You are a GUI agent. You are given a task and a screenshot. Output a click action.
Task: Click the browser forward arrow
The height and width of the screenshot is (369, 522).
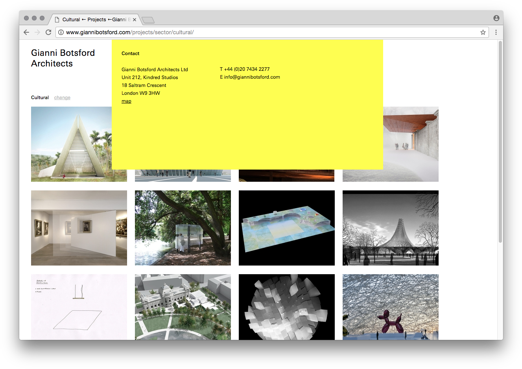[x=37, y=32]
